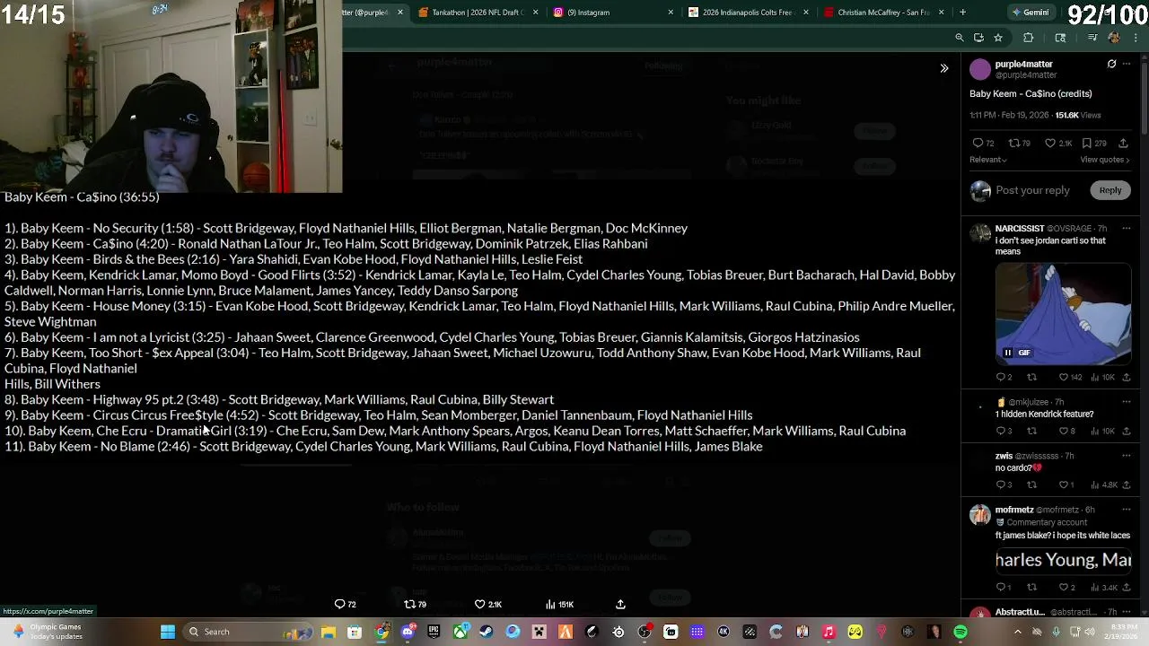Open Epic Games Launcher from the taskbar

point(434,632)
